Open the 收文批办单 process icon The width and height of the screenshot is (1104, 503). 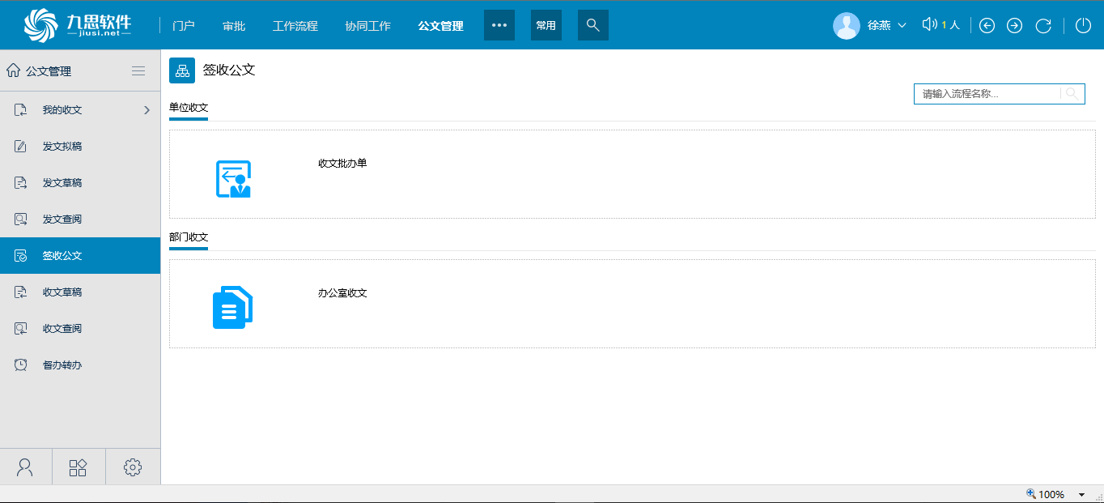coord(233,179)
